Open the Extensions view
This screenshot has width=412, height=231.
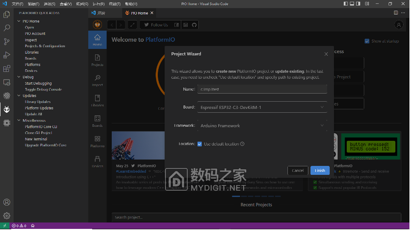[x=6, y=68]
